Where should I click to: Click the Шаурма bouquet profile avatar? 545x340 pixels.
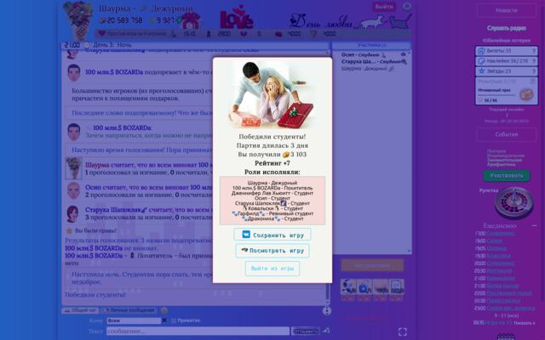pos(79,19)
